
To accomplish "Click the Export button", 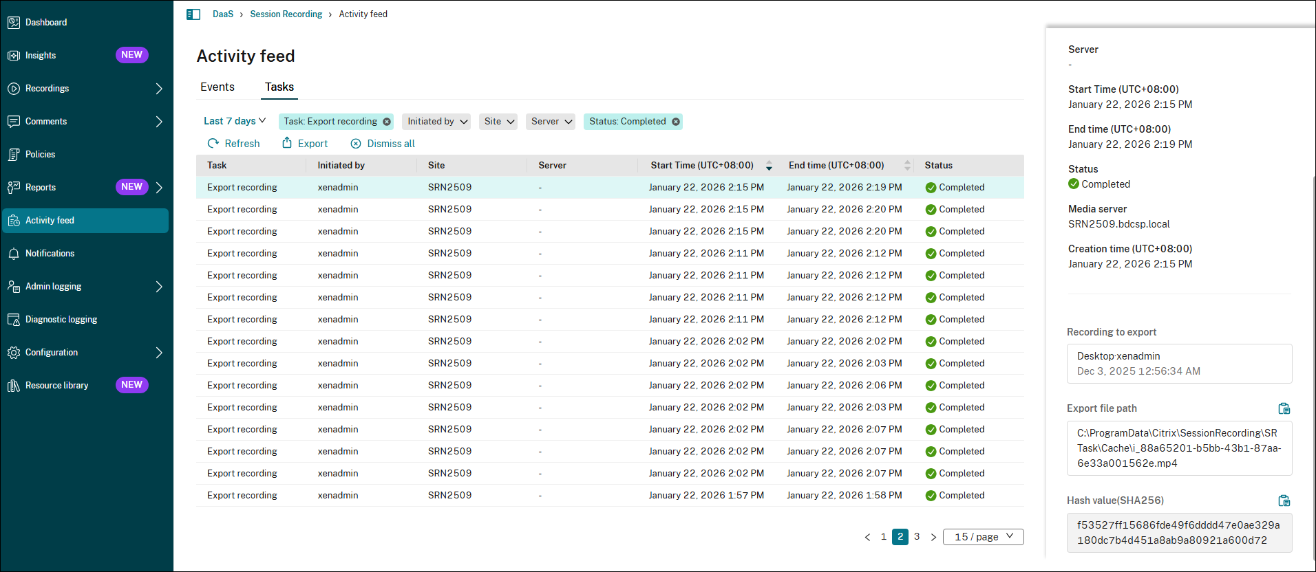I will pos(305,144).
